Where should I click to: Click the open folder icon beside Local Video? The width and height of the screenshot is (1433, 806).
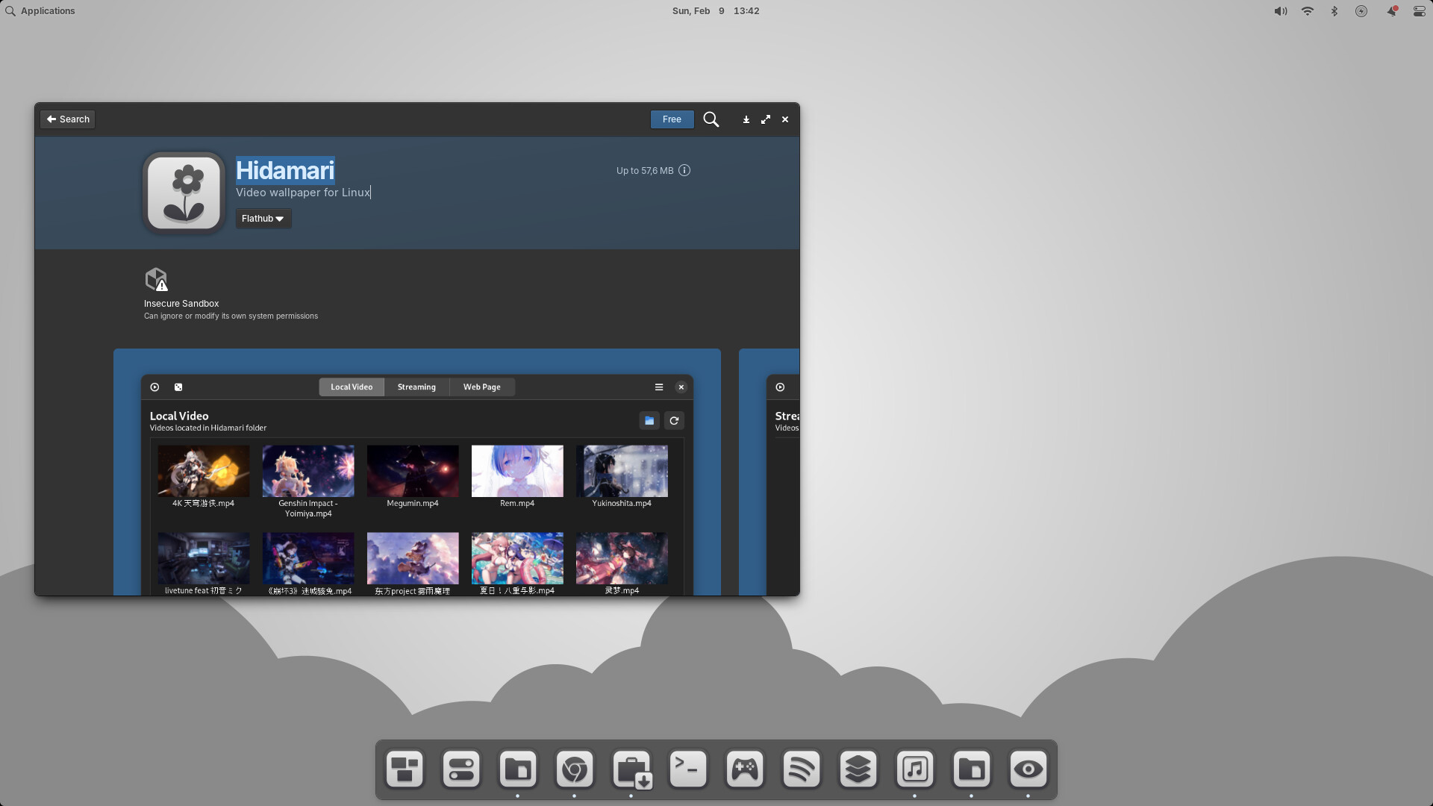click(649, 421)
